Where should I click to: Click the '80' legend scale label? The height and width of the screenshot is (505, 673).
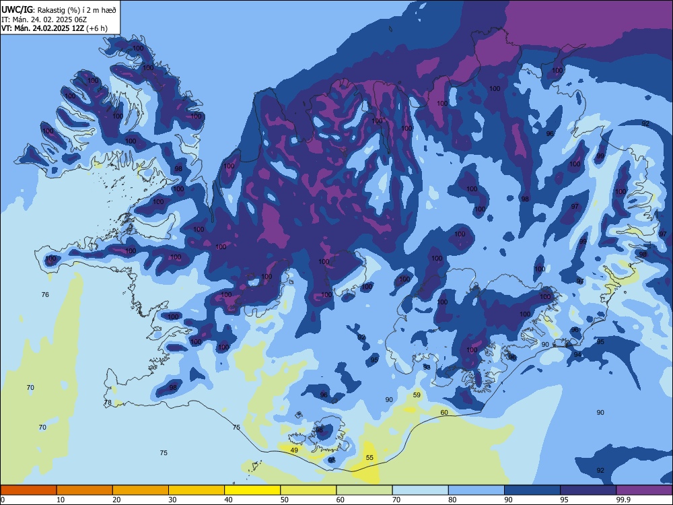(x=452, y=500)
